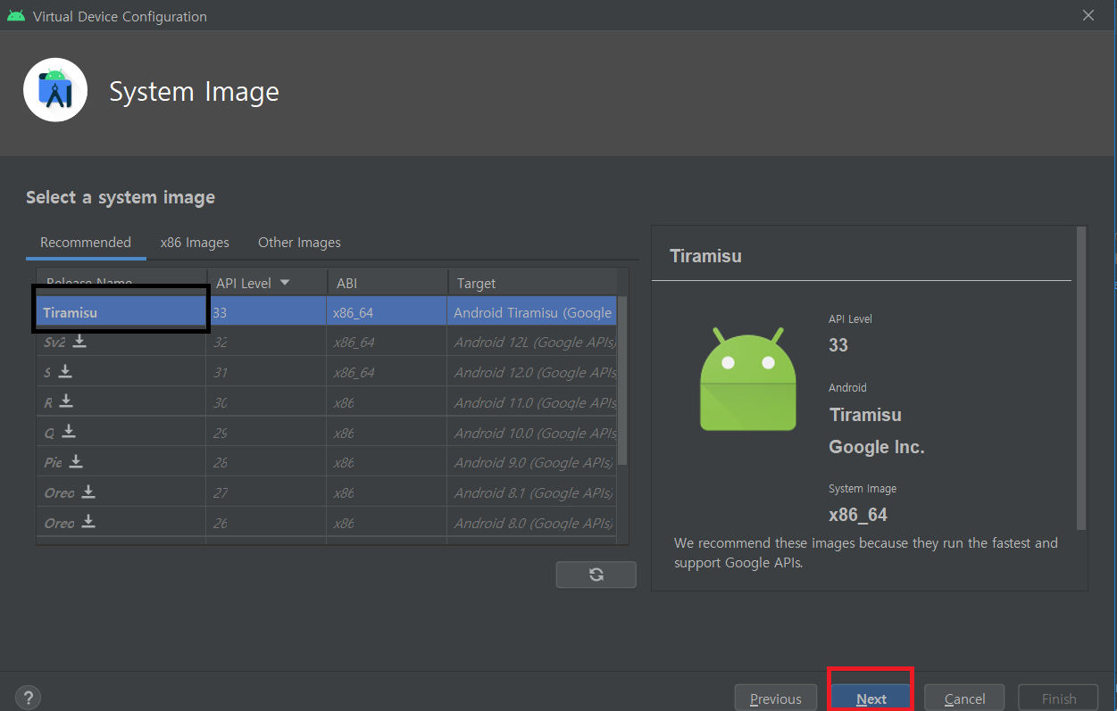The image size is (1117, 711).
Task: Proceed with the Next button
Action: 871,699
